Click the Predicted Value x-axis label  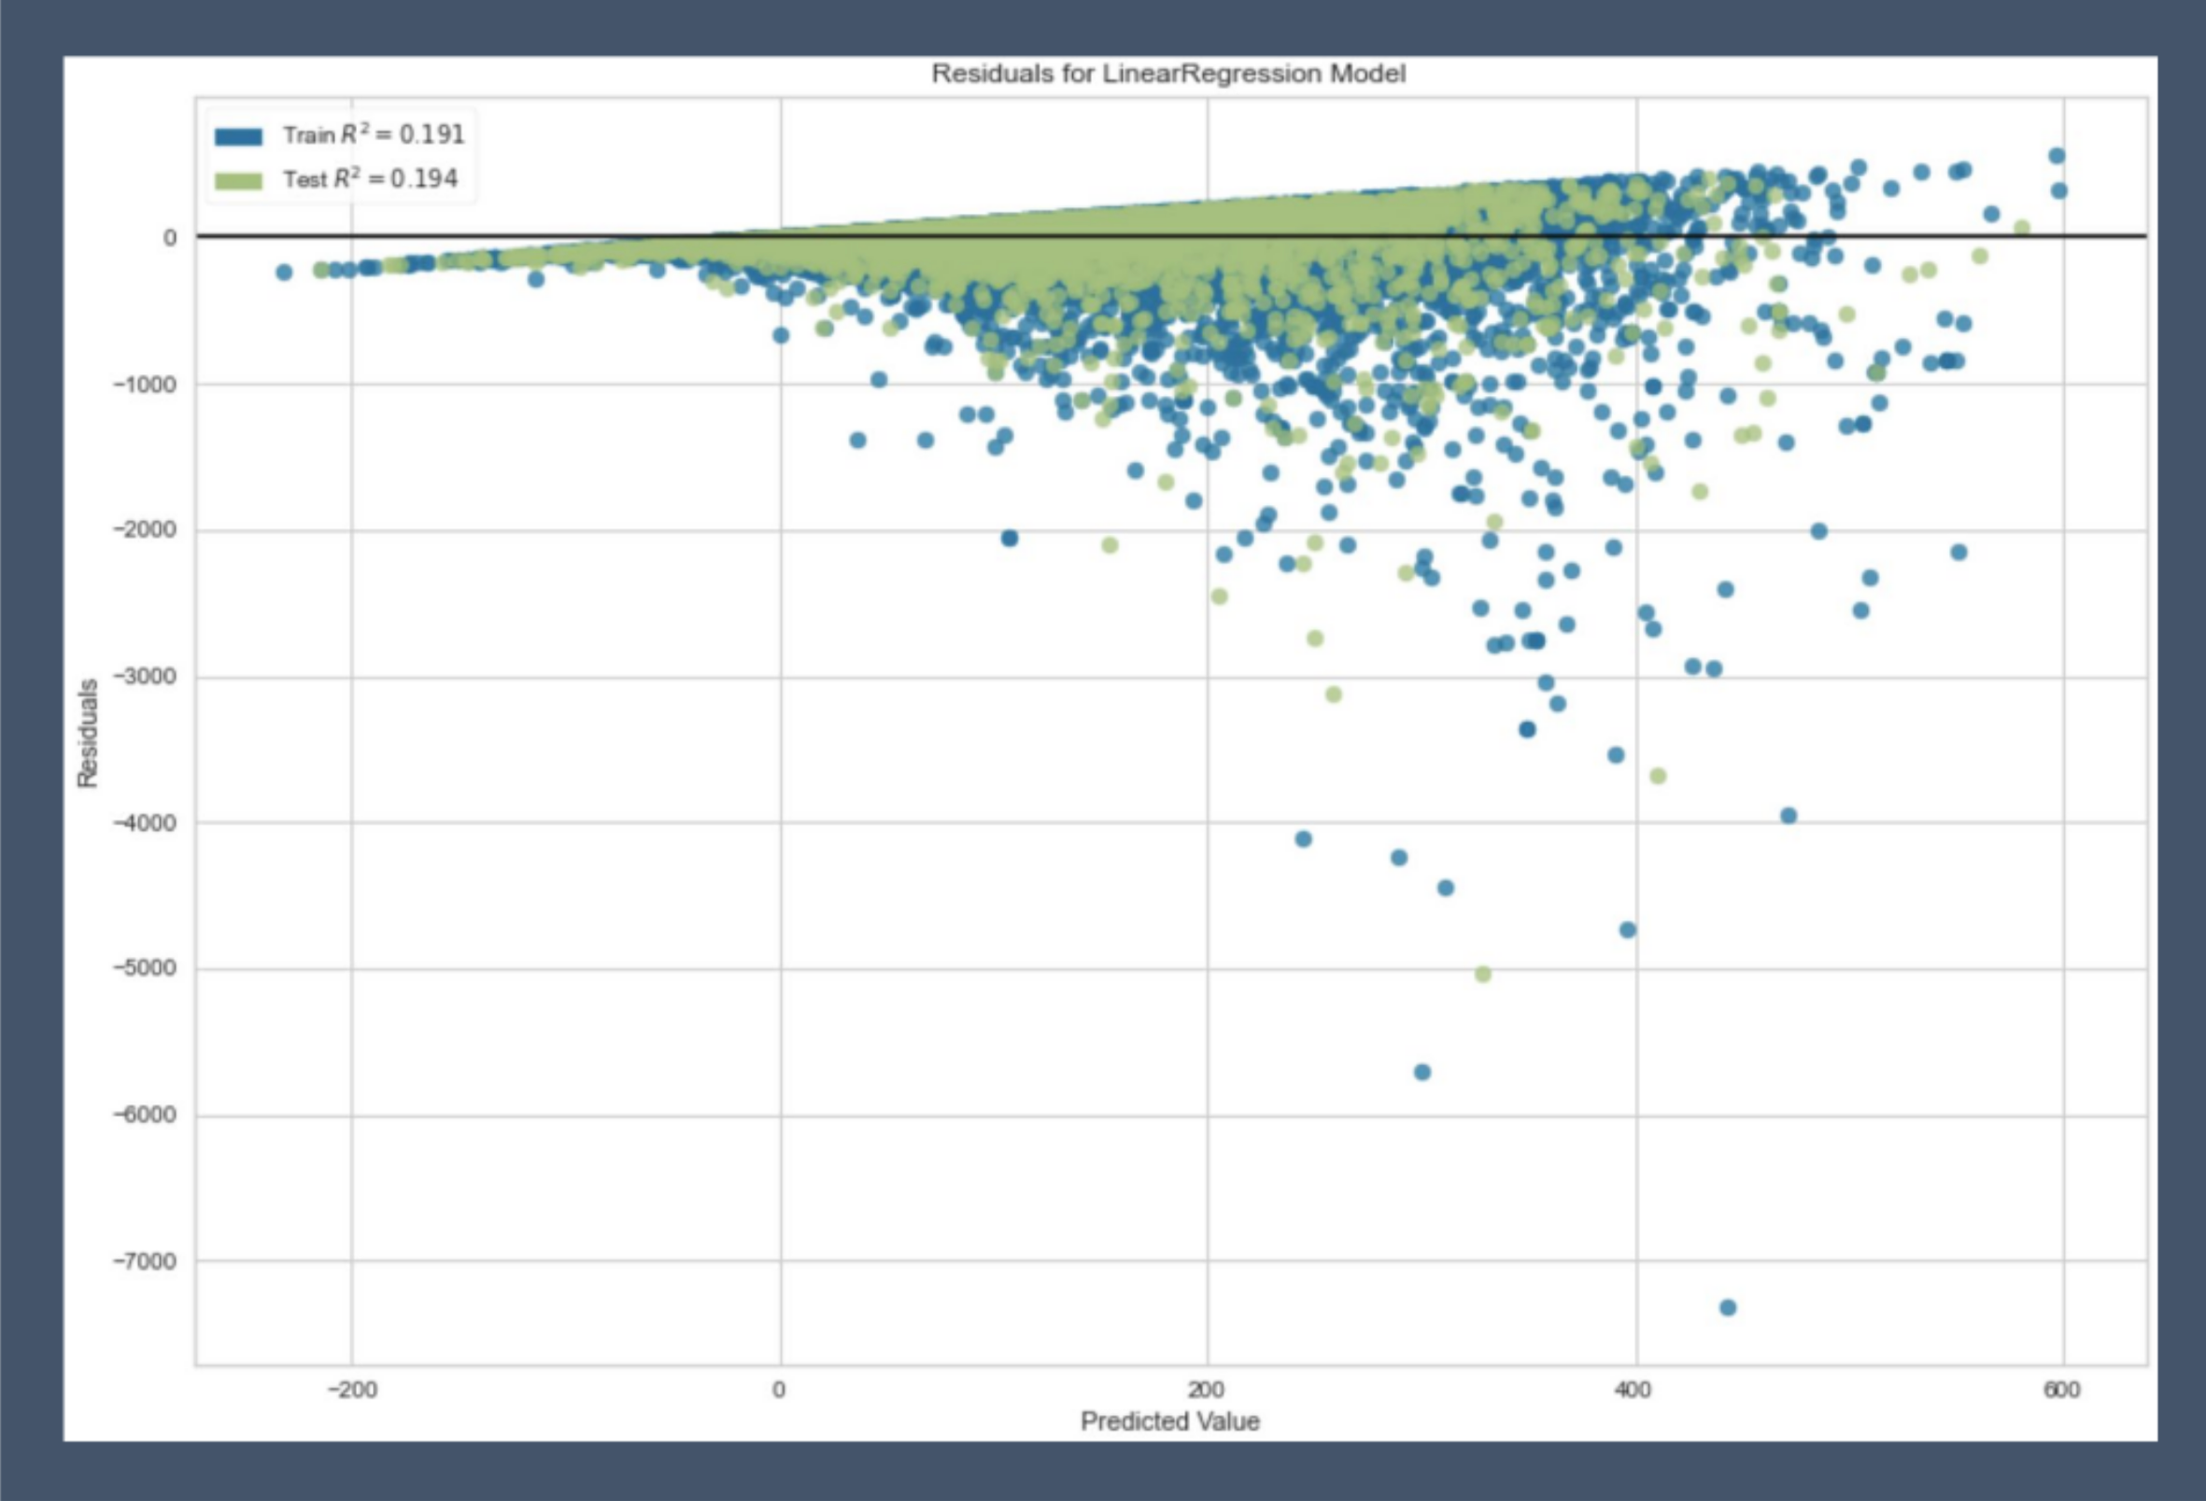1169,1421
